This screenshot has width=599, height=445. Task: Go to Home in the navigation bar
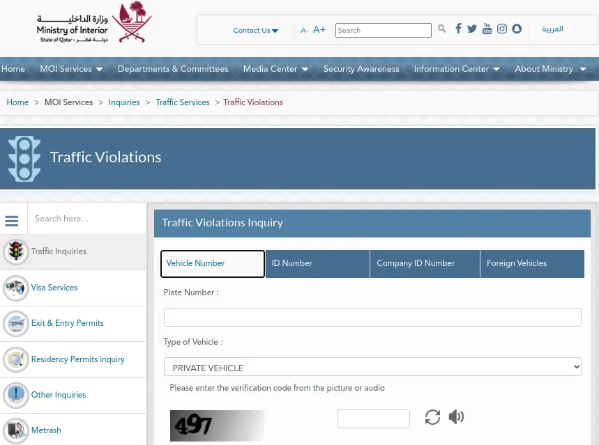pyautogui.click(x=13, y=69)
